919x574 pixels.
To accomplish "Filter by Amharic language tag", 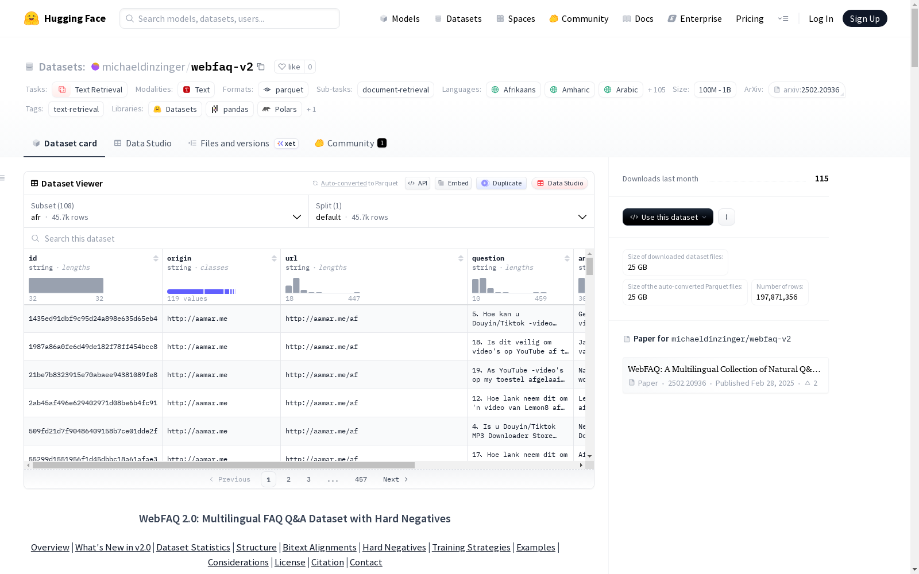I will (570, 90).
